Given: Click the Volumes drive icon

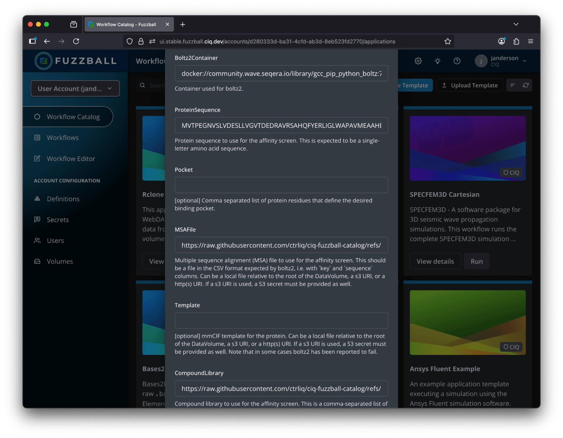Looking at the screenshot, I should click(x=37, y=261).
